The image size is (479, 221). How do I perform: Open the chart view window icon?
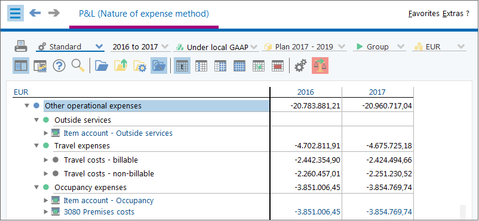pos(40,66)
